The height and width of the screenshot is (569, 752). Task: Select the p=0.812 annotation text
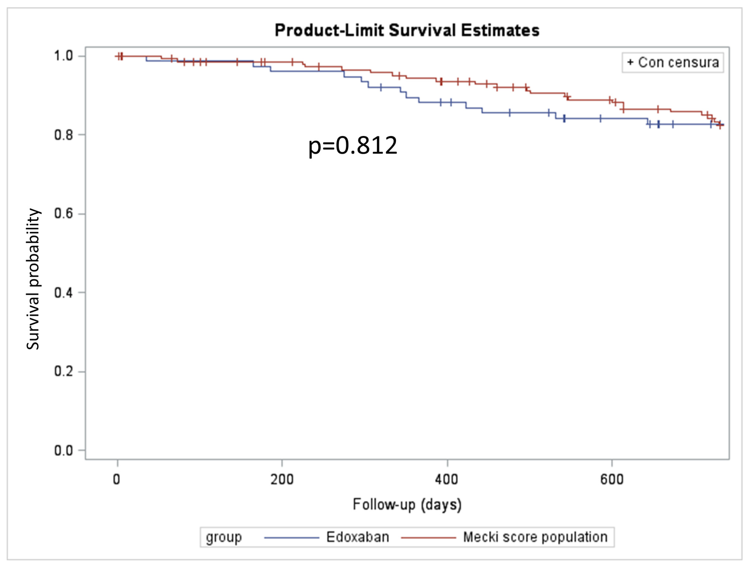click(x=353, y=146)
